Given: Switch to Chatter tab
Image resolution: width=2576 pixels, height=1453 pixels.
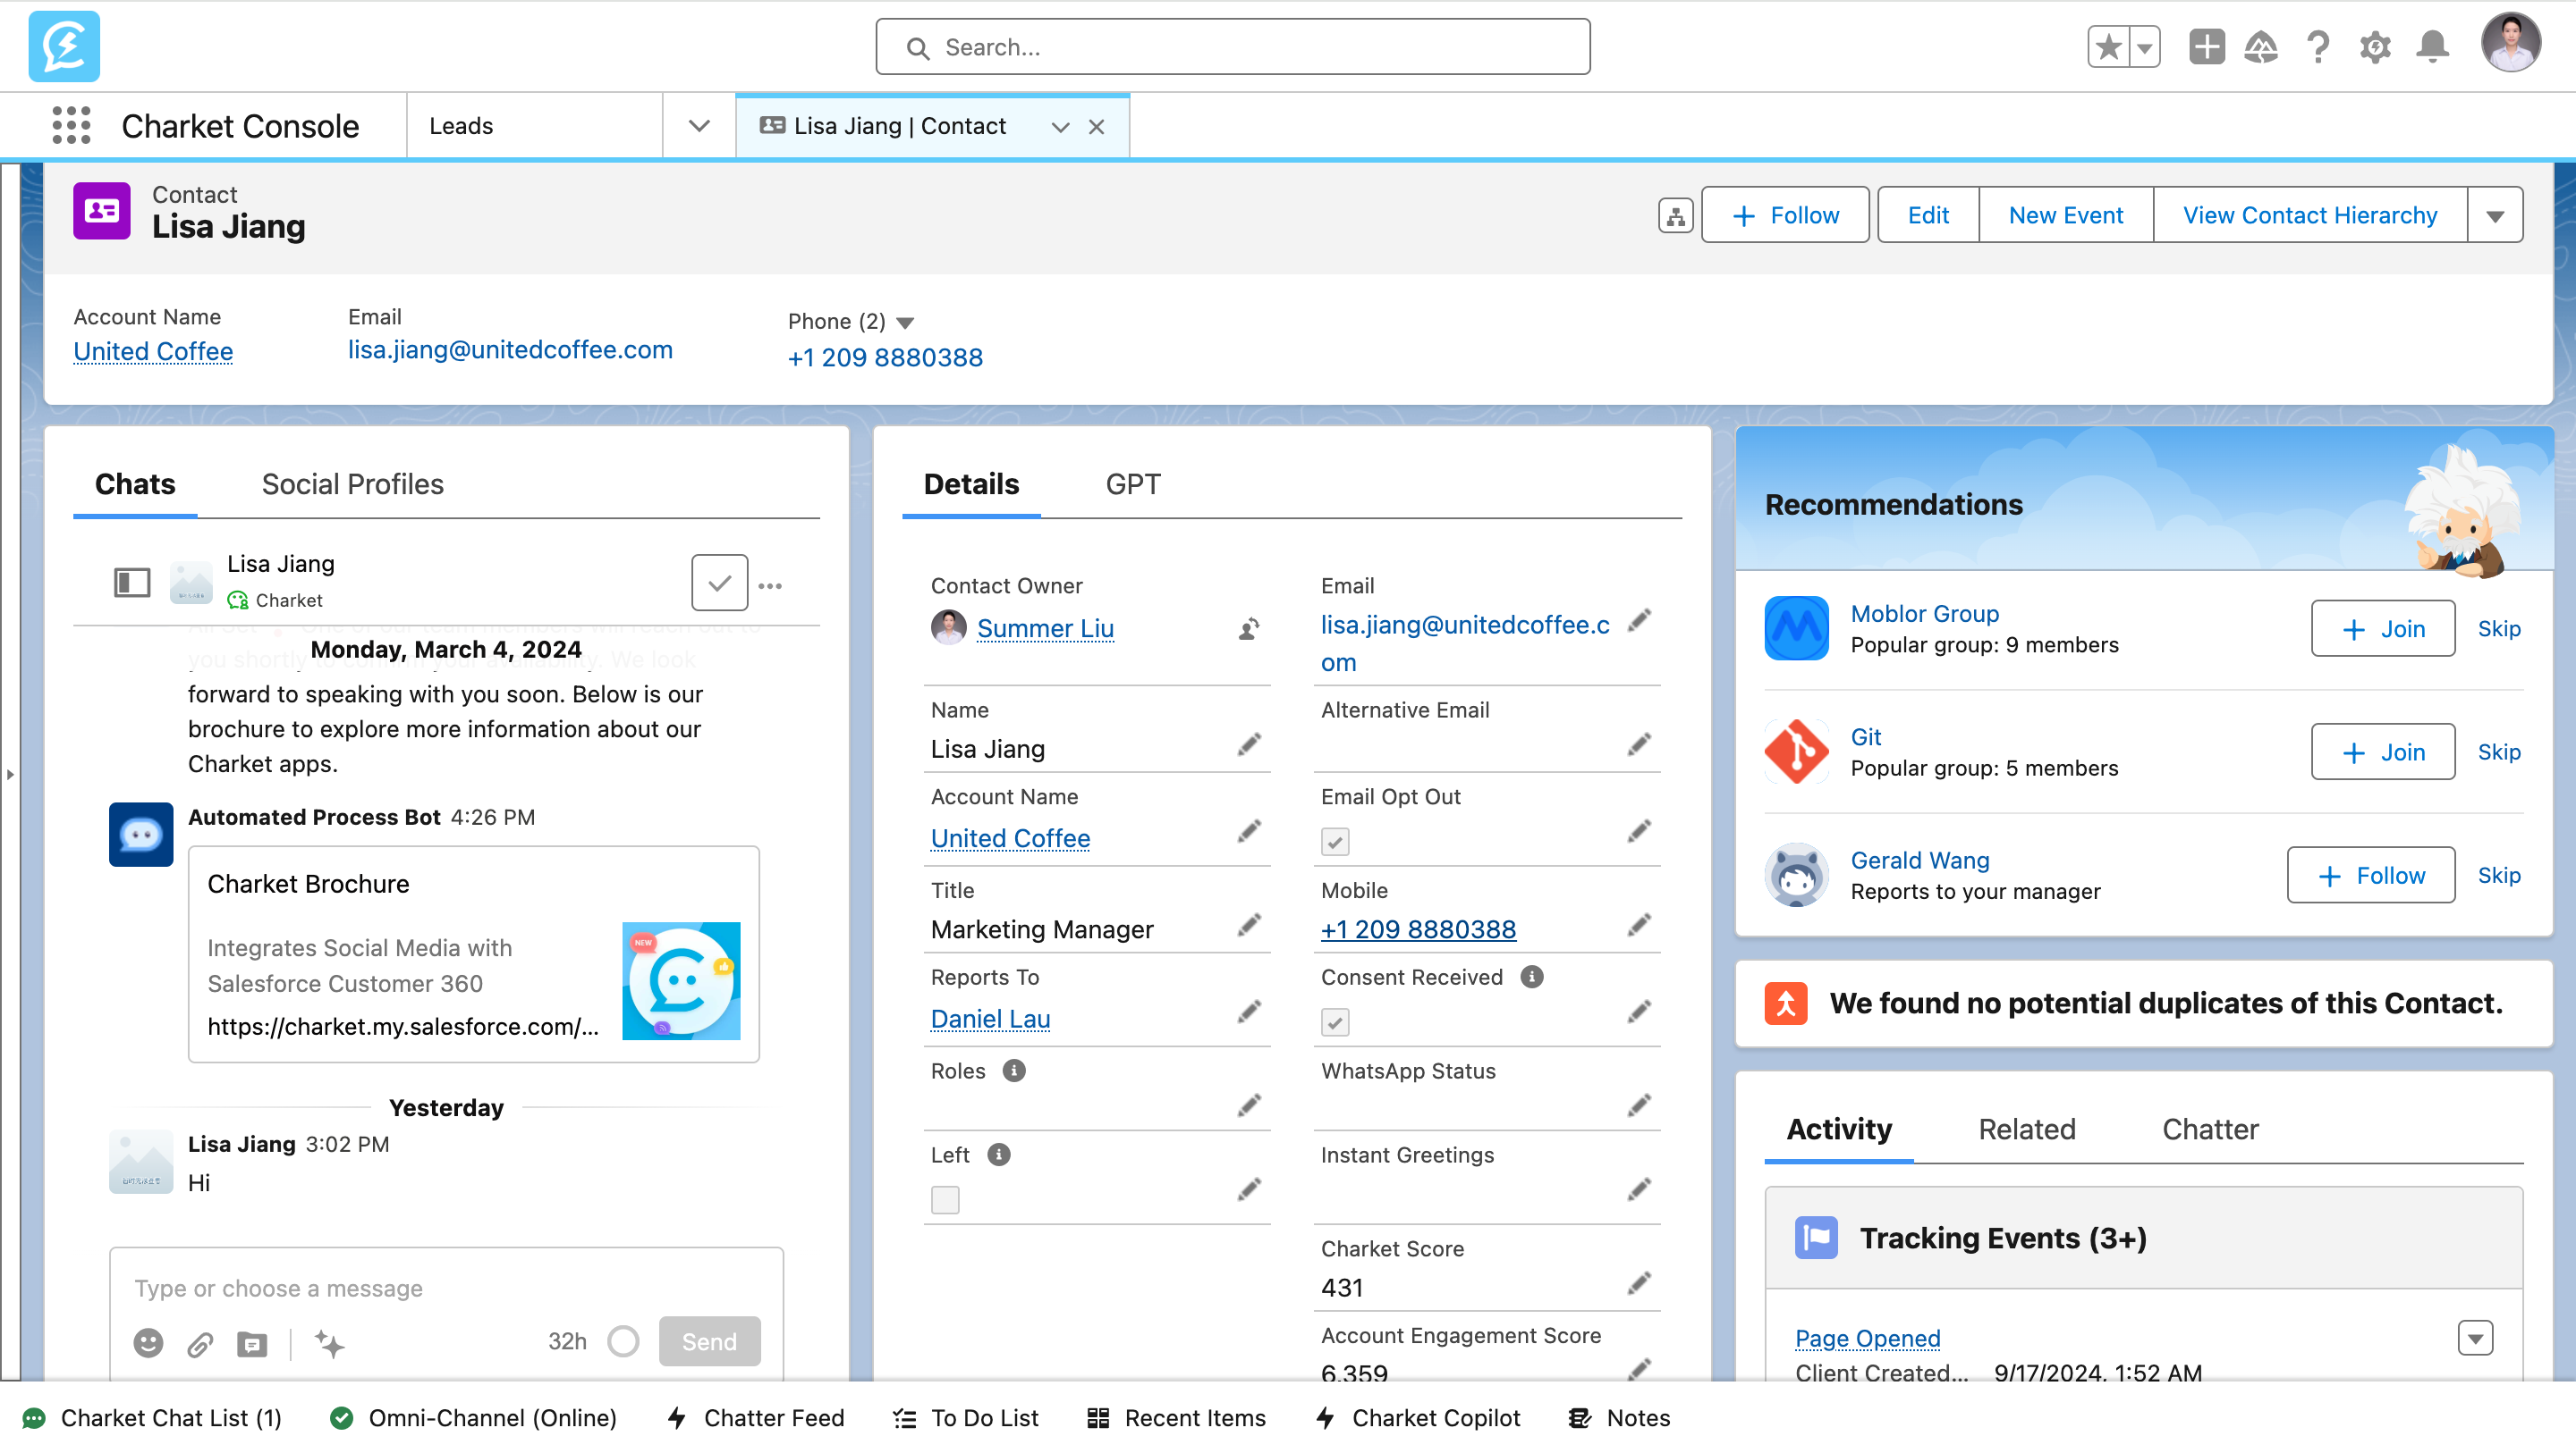Looking at the screenshot, I should 2210,1129.
